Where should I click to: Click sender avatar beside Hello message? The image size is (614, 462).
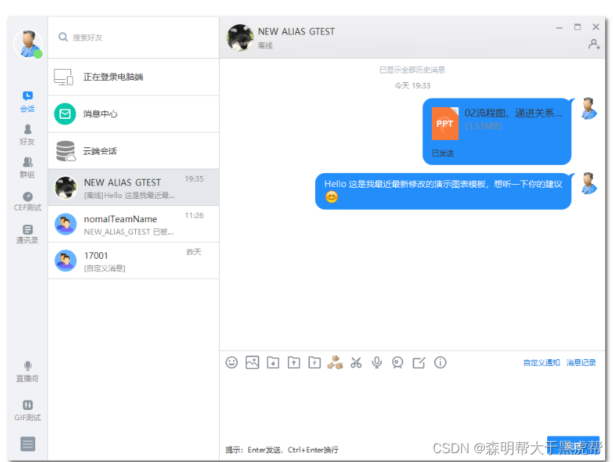pyautogui.click(x=588, y=184)
